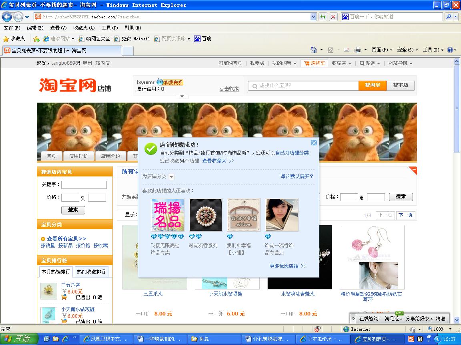The image size is (461, 345).
Task: Expand the shop info arrow under lxyuimr
Action: pos(182,96)
